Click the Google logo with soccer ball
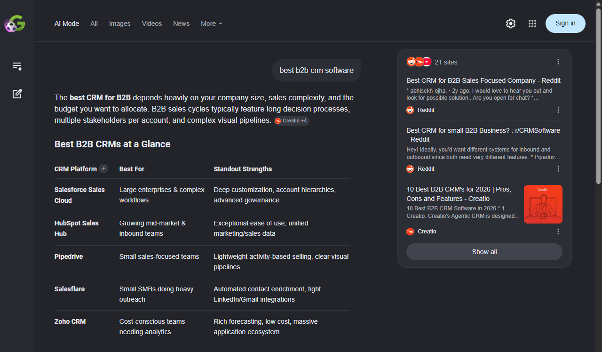 (15, 24)
